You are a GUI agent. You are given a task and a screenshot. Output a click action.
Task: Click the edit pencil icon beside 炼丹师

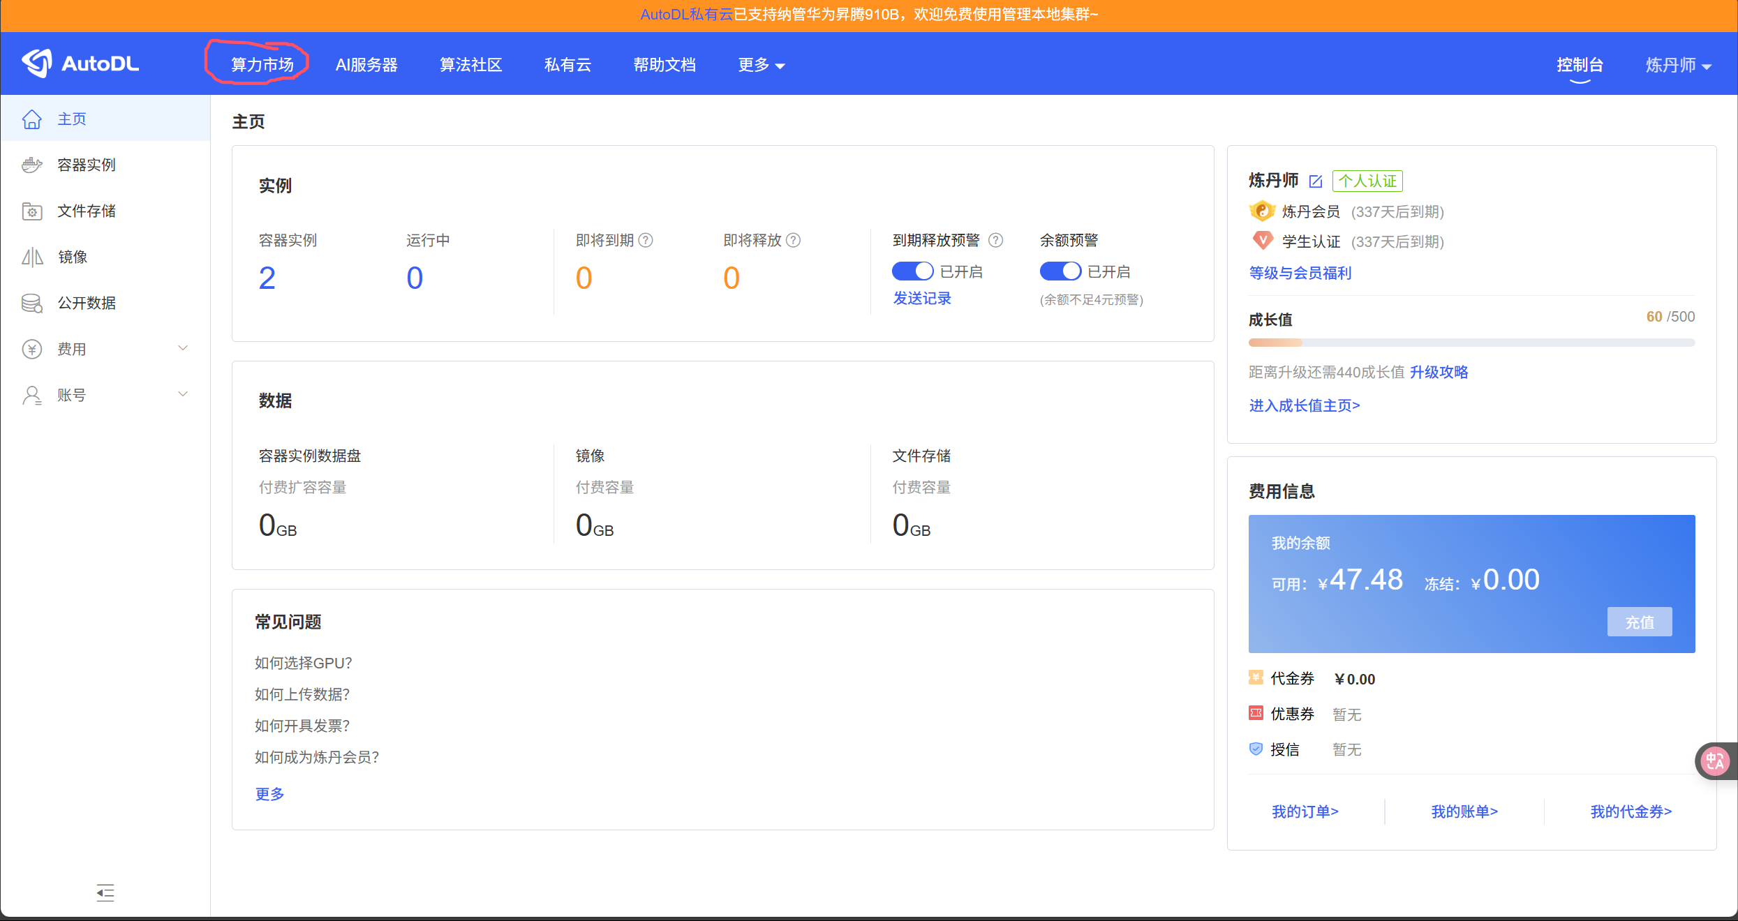pyautogui.click(x=1316, y=181)
